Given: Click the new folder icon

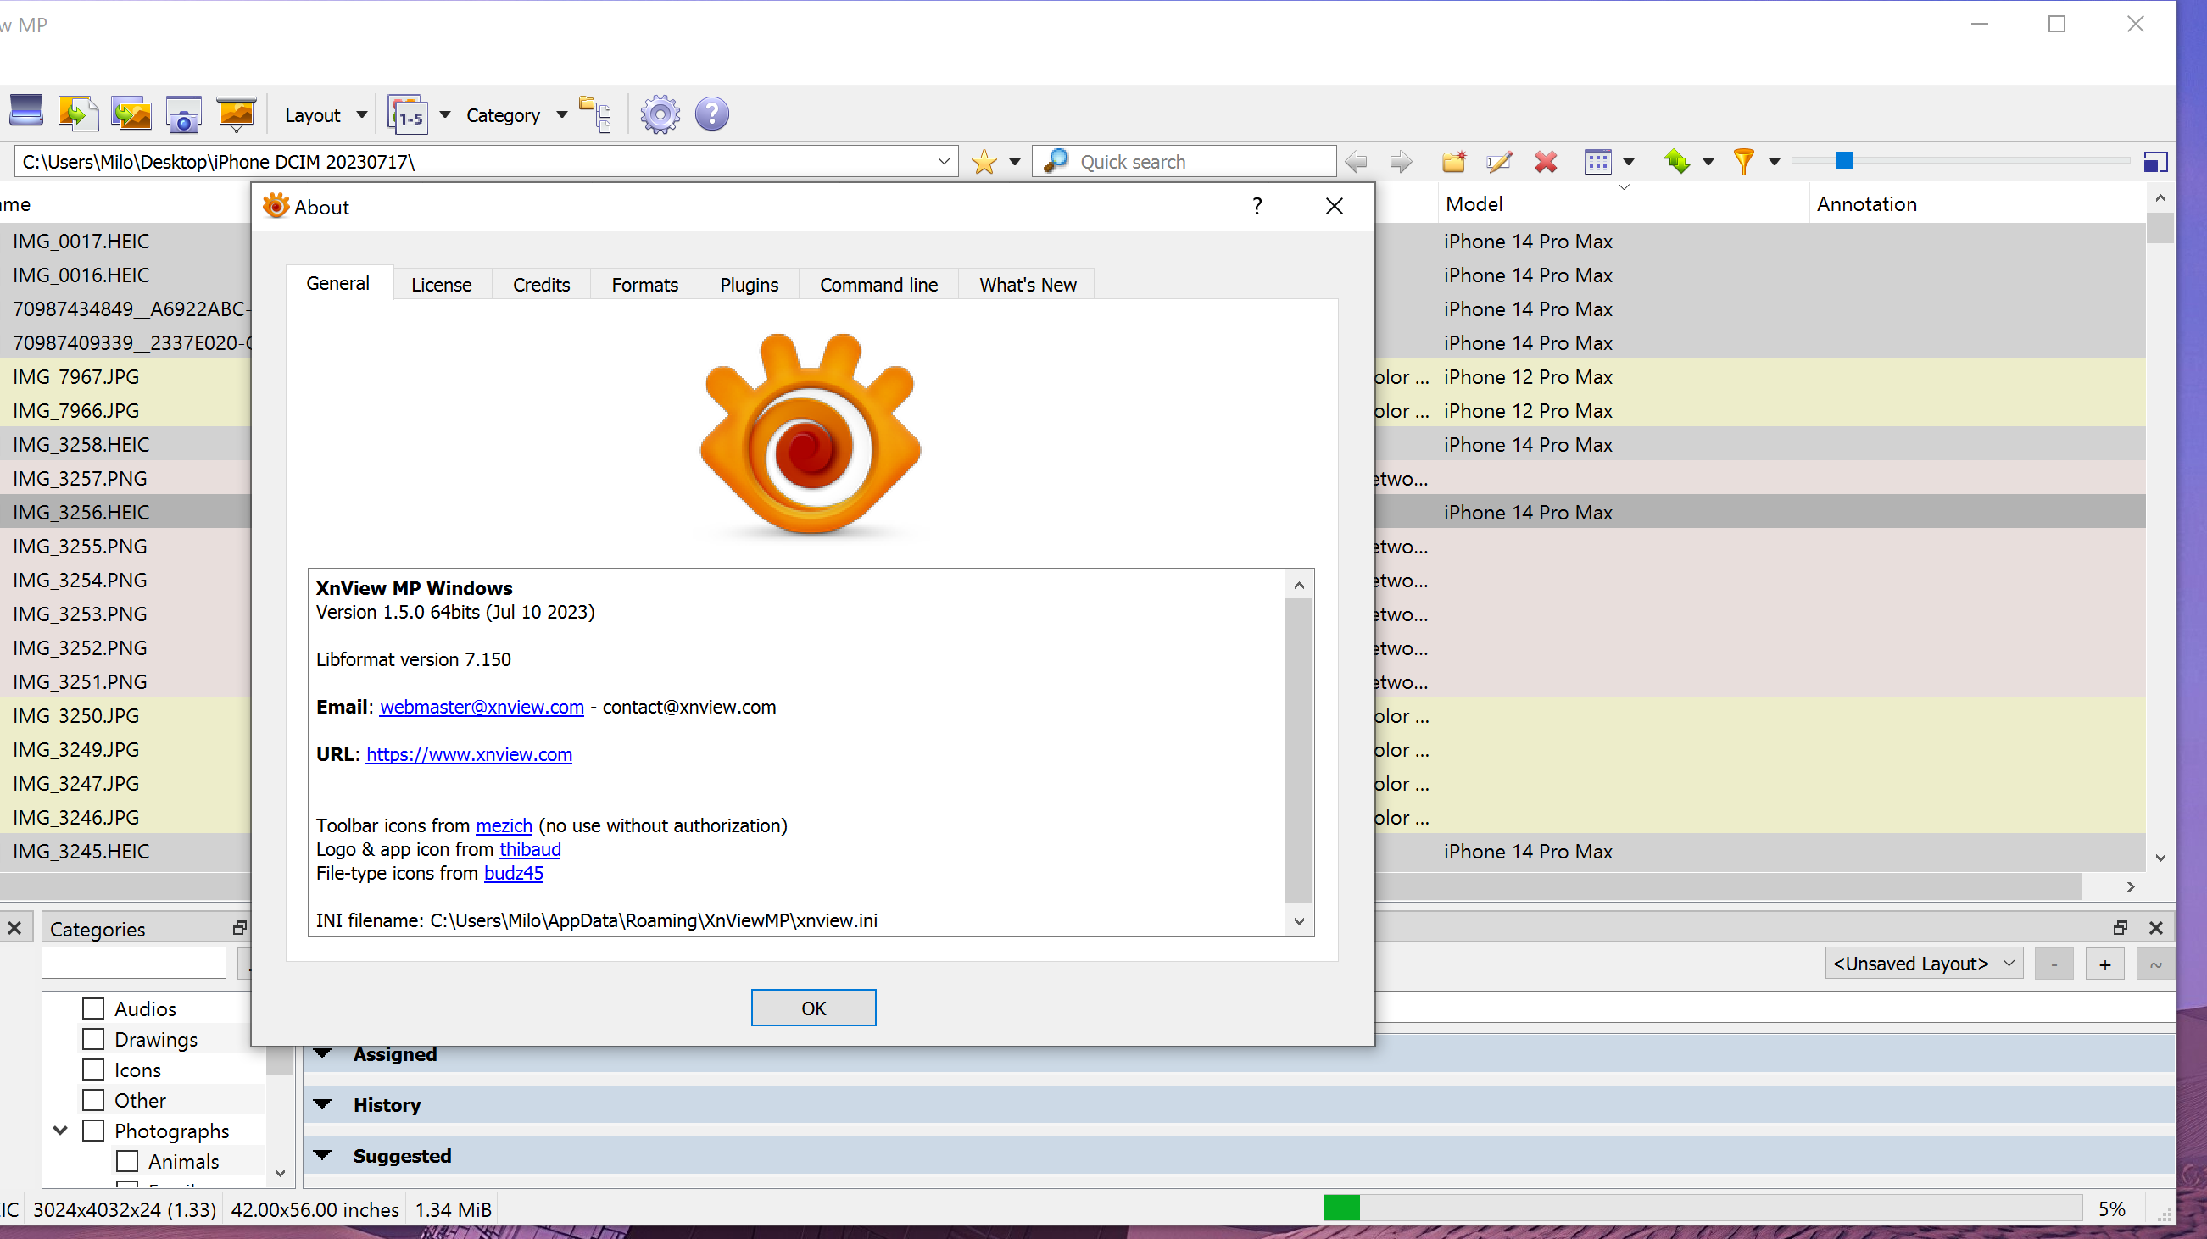Looking at the screenshot, I should coord(1453,162).
